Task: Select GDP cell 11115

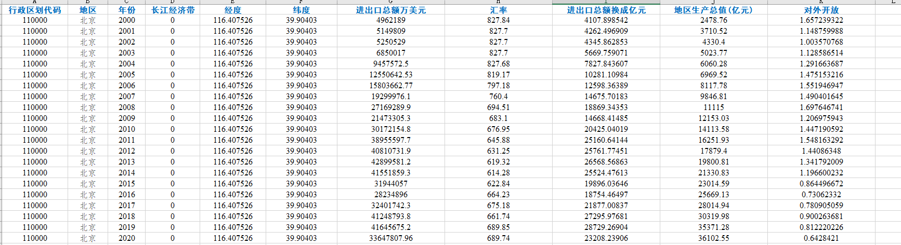Action: [714, 107]
